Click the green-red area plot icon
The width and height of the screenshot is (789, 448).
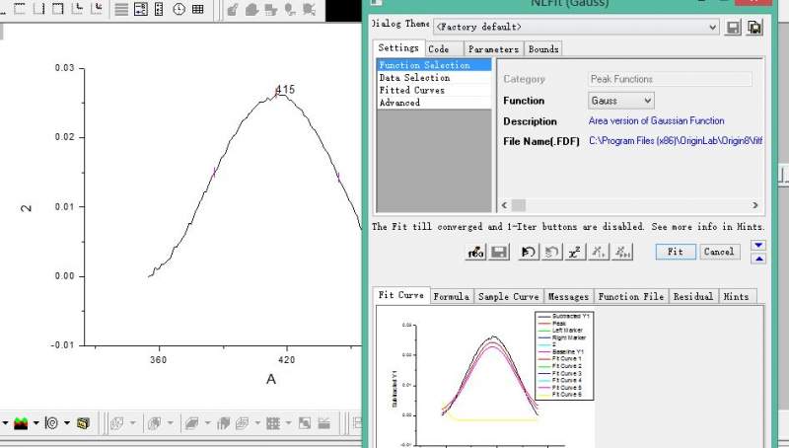[21, 423]
